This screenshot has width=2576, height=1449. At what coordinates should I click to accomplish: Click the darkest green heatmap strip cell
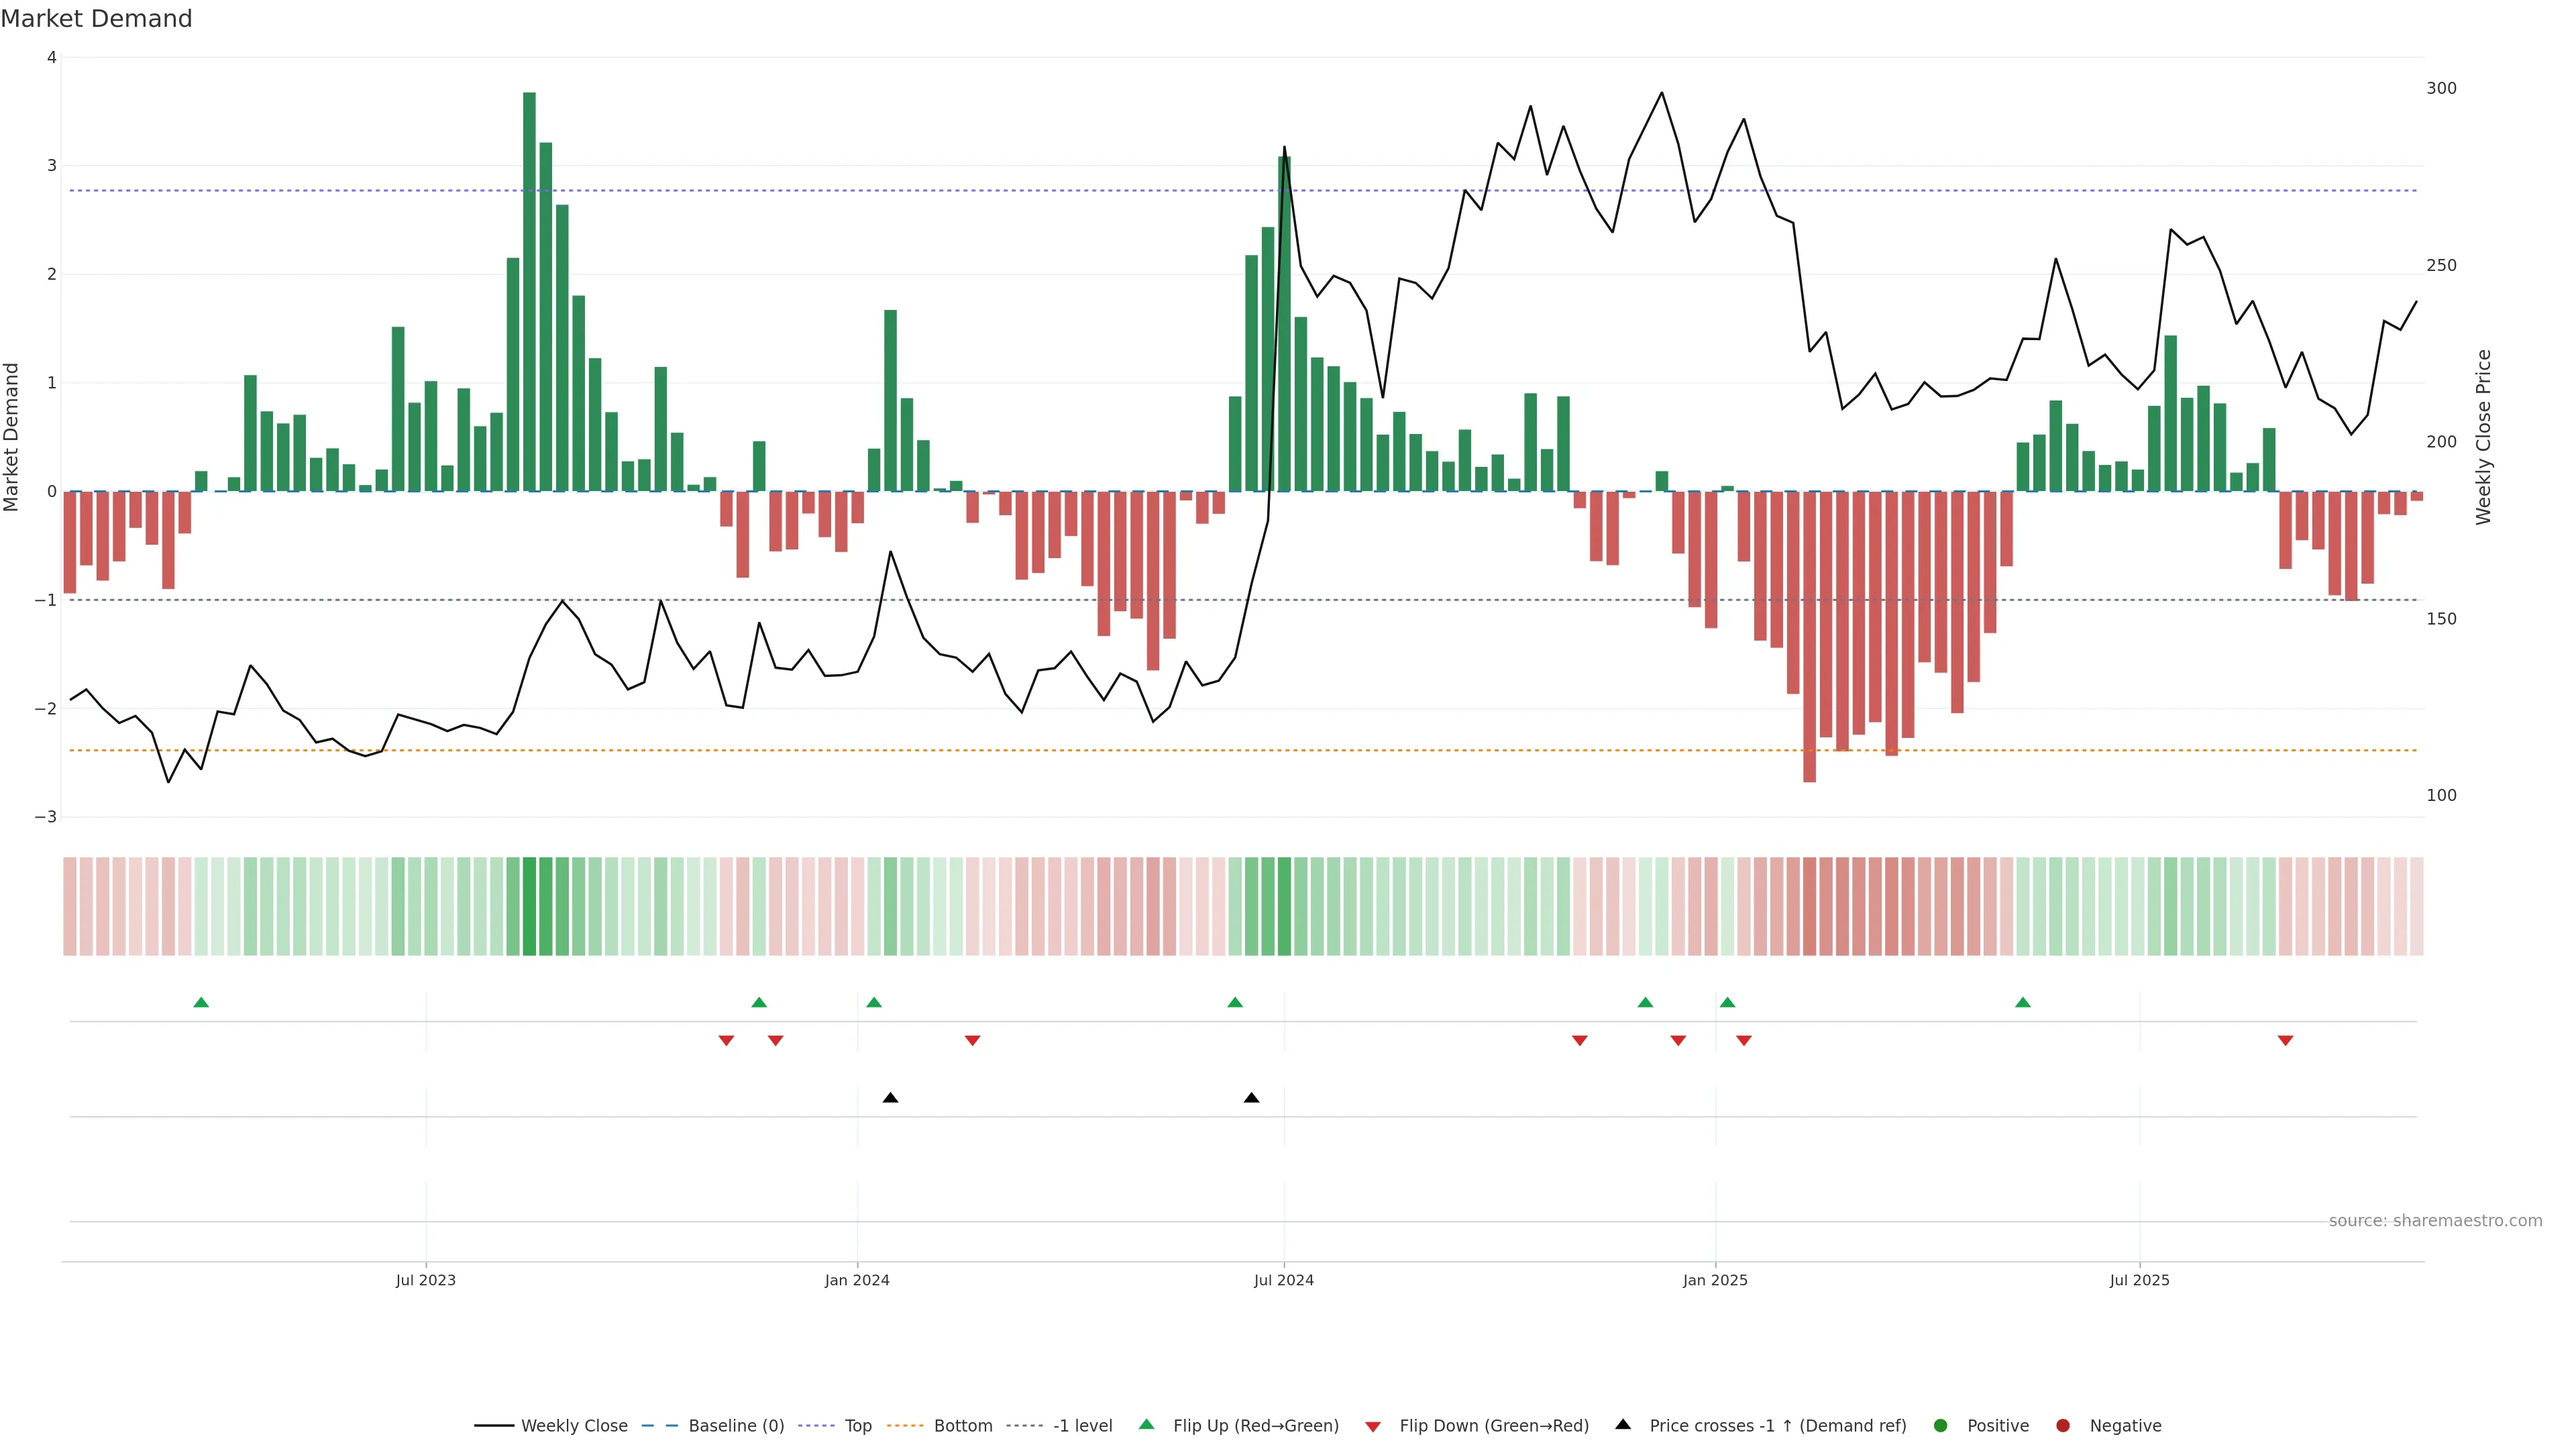tap(529, 906)
